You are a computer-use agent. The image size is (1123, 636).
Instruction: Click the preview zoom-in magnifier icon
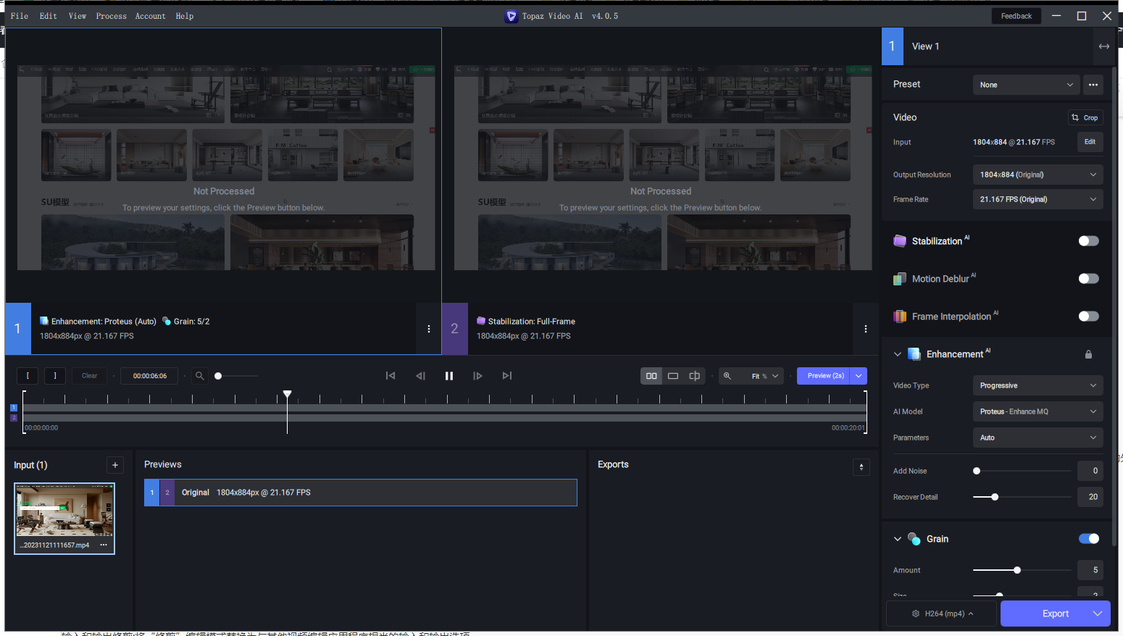(727, 375)
